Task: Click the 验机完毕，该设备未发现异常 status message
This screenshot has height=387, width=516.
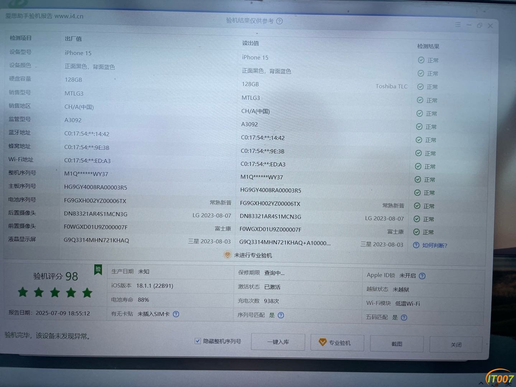Action: click(x=47, y=336)
